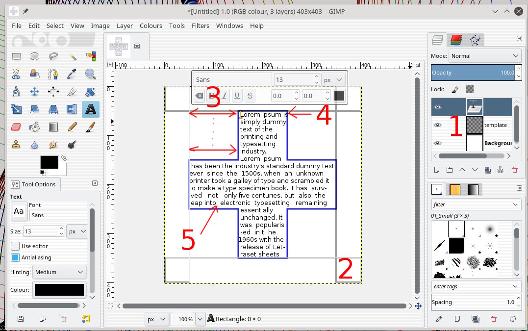528x331 pixels.
Task: Open the Filters menu
Action: point(201,25)
